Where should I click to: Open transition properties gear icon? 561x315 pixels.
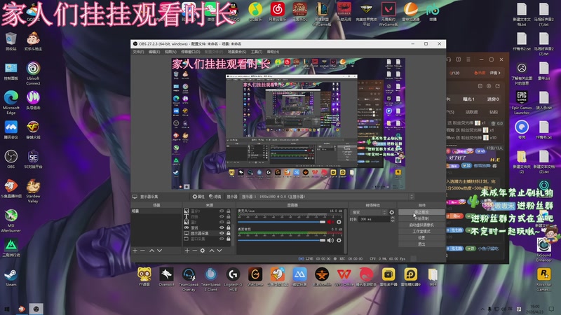click(392, 212)
